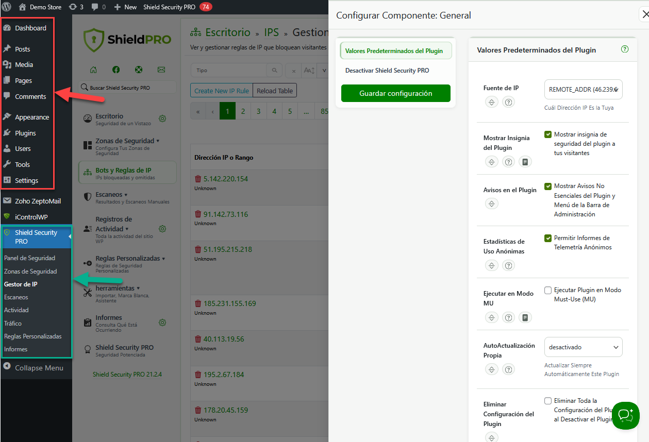The height and width of the screenshot is (442, 649).
Task: Open the AutoActualización Propia desactivado dropdown
Action: [x=583, y=347]
